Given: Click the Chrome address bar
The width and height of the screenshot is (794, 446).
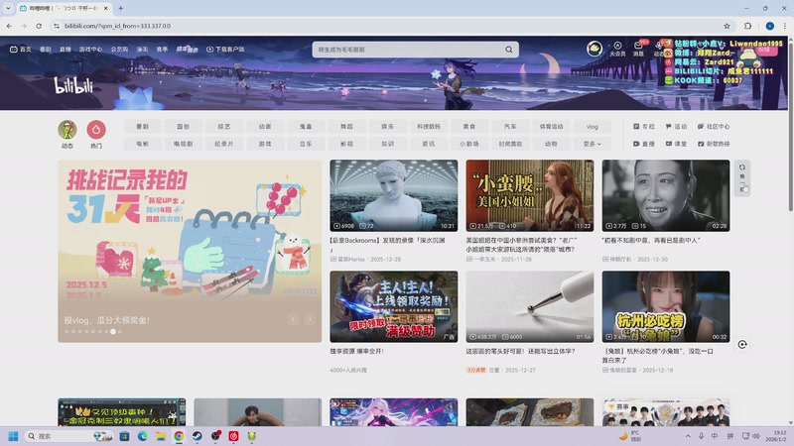Looking at the screenshot, I should point(390,26).
